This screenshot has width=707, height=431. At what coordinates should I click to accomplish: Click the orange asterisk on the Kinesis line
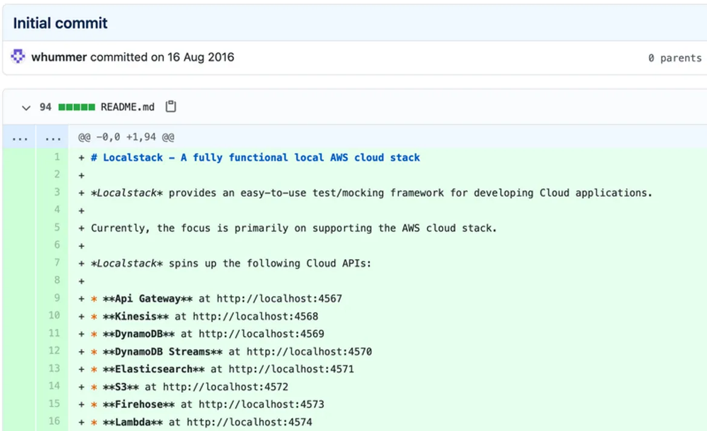click(x=94, y=316)
